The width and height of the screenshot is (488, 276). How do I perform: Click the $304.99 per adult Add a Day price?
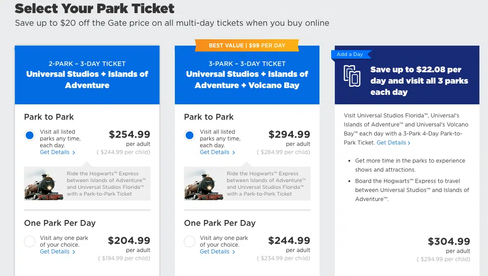[449, 241]
